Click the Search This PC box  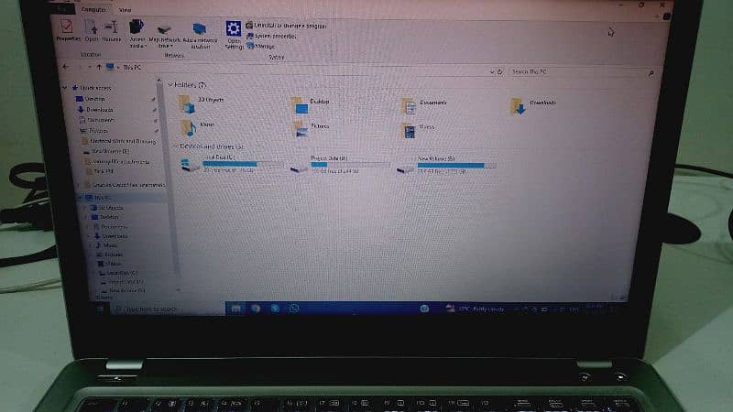click(577, 70)
